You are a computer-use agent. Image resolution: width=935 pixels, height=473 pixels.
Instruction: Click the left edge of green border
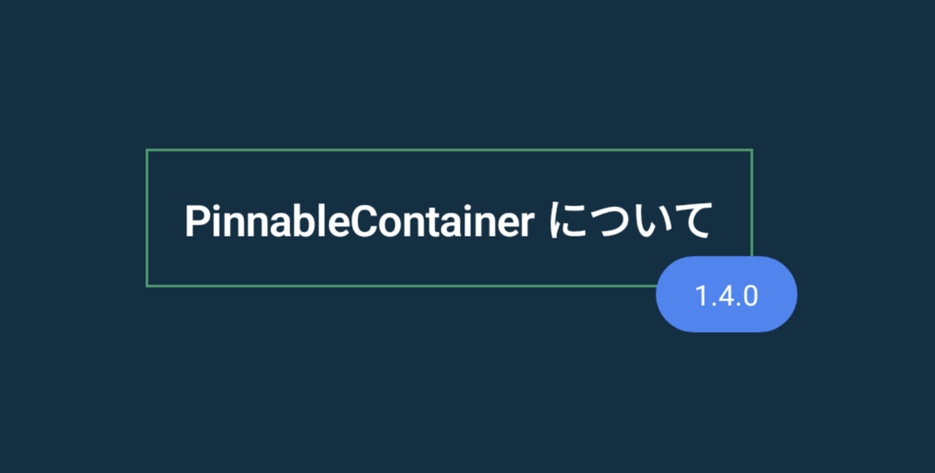click(x=147, y=218)
